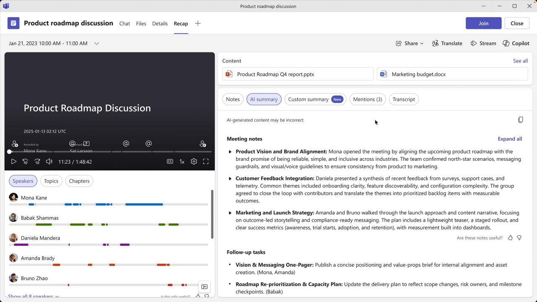Open Copilot from the toolbar
The width and height of the screenshot is (537, 302).
[516, 43]
